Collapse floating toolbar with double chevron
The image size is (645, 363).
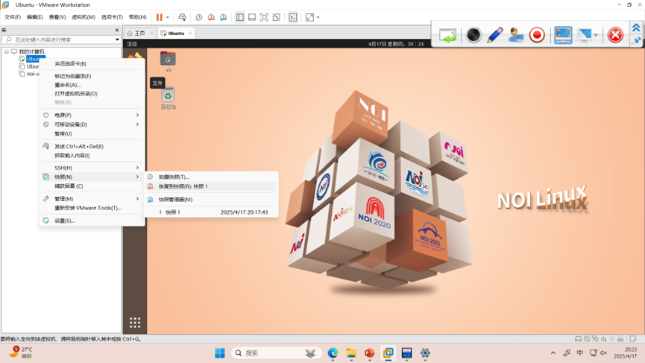tap(636, 28)
